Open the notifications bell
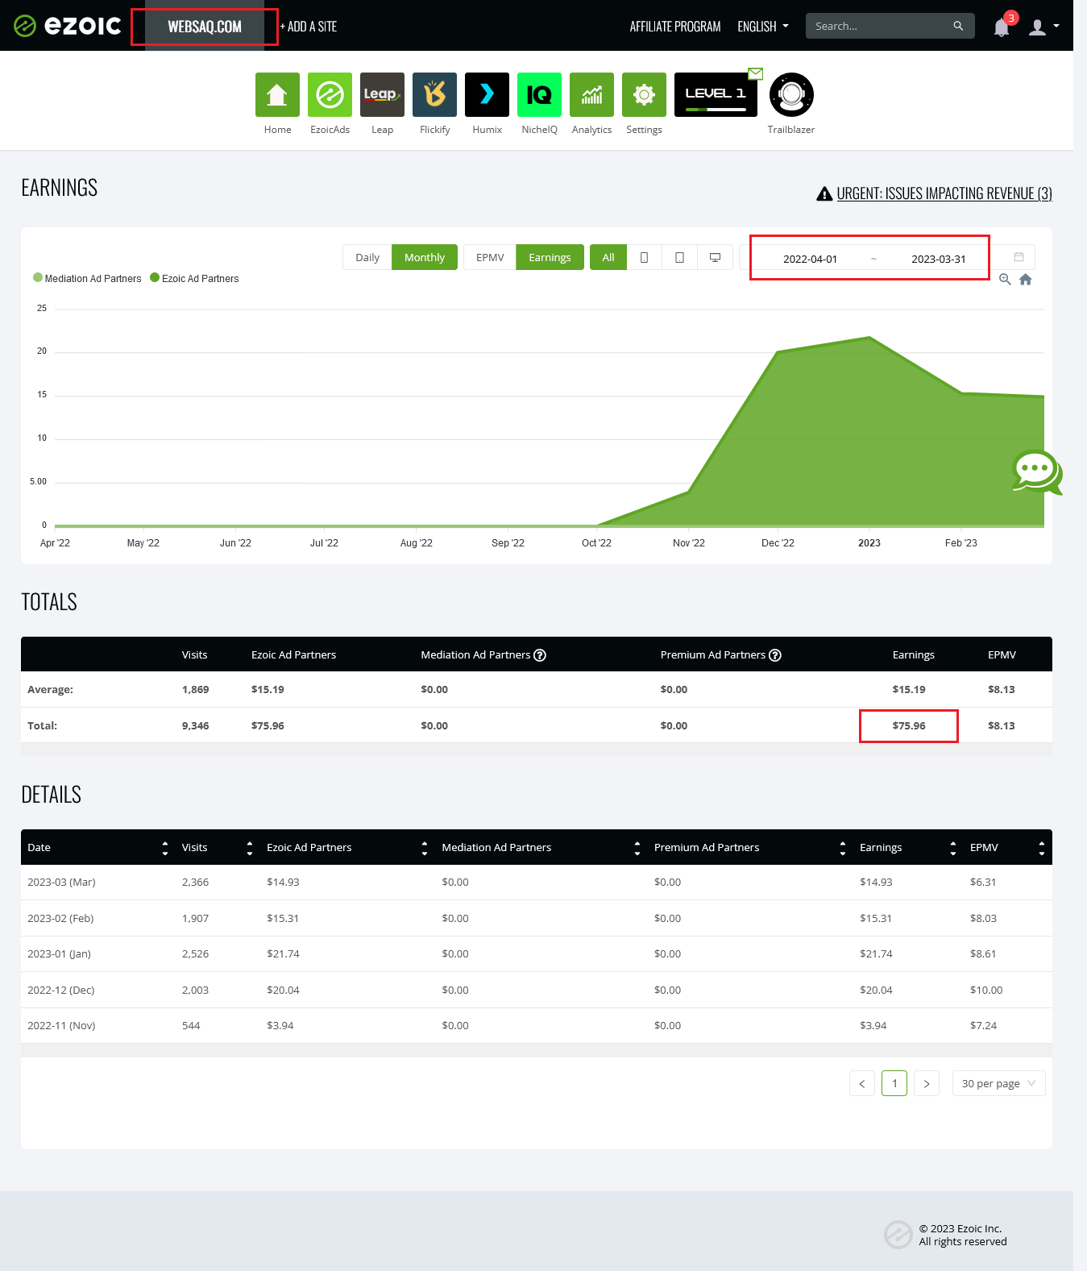This screenshot has height=1271, width=1087. 1002,27
